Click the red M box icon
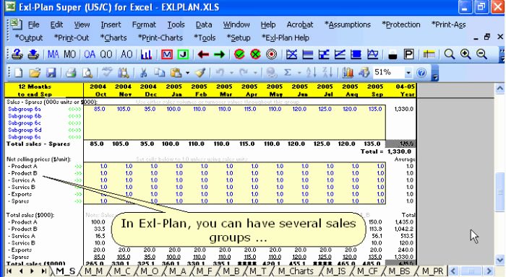The width and height of the screenshot is (506, 277). pos(167,54)
